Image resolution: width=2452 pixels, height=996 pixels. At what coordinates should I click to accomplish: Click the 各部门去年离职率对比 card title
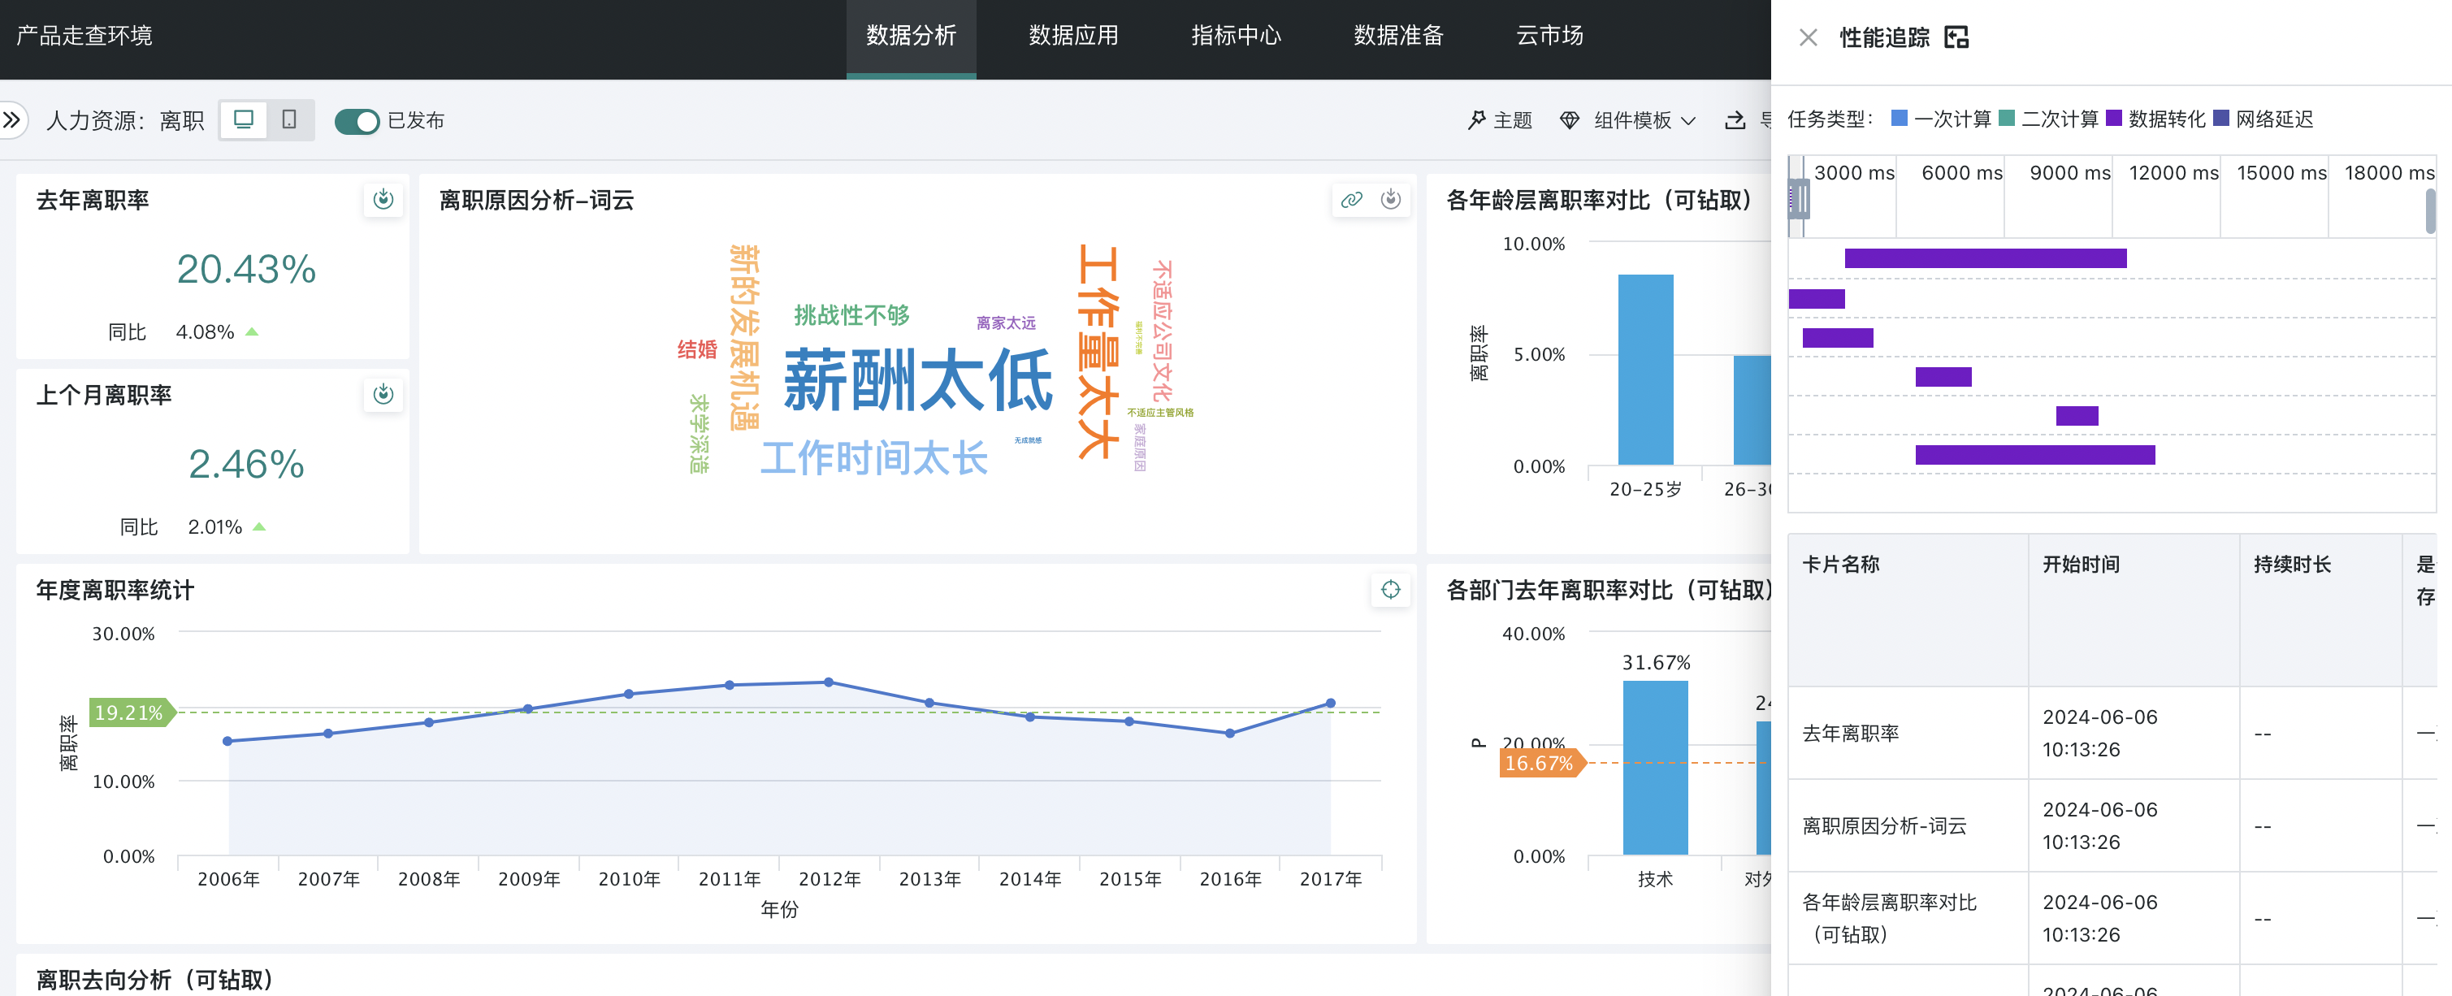[x=1609, y=590]
